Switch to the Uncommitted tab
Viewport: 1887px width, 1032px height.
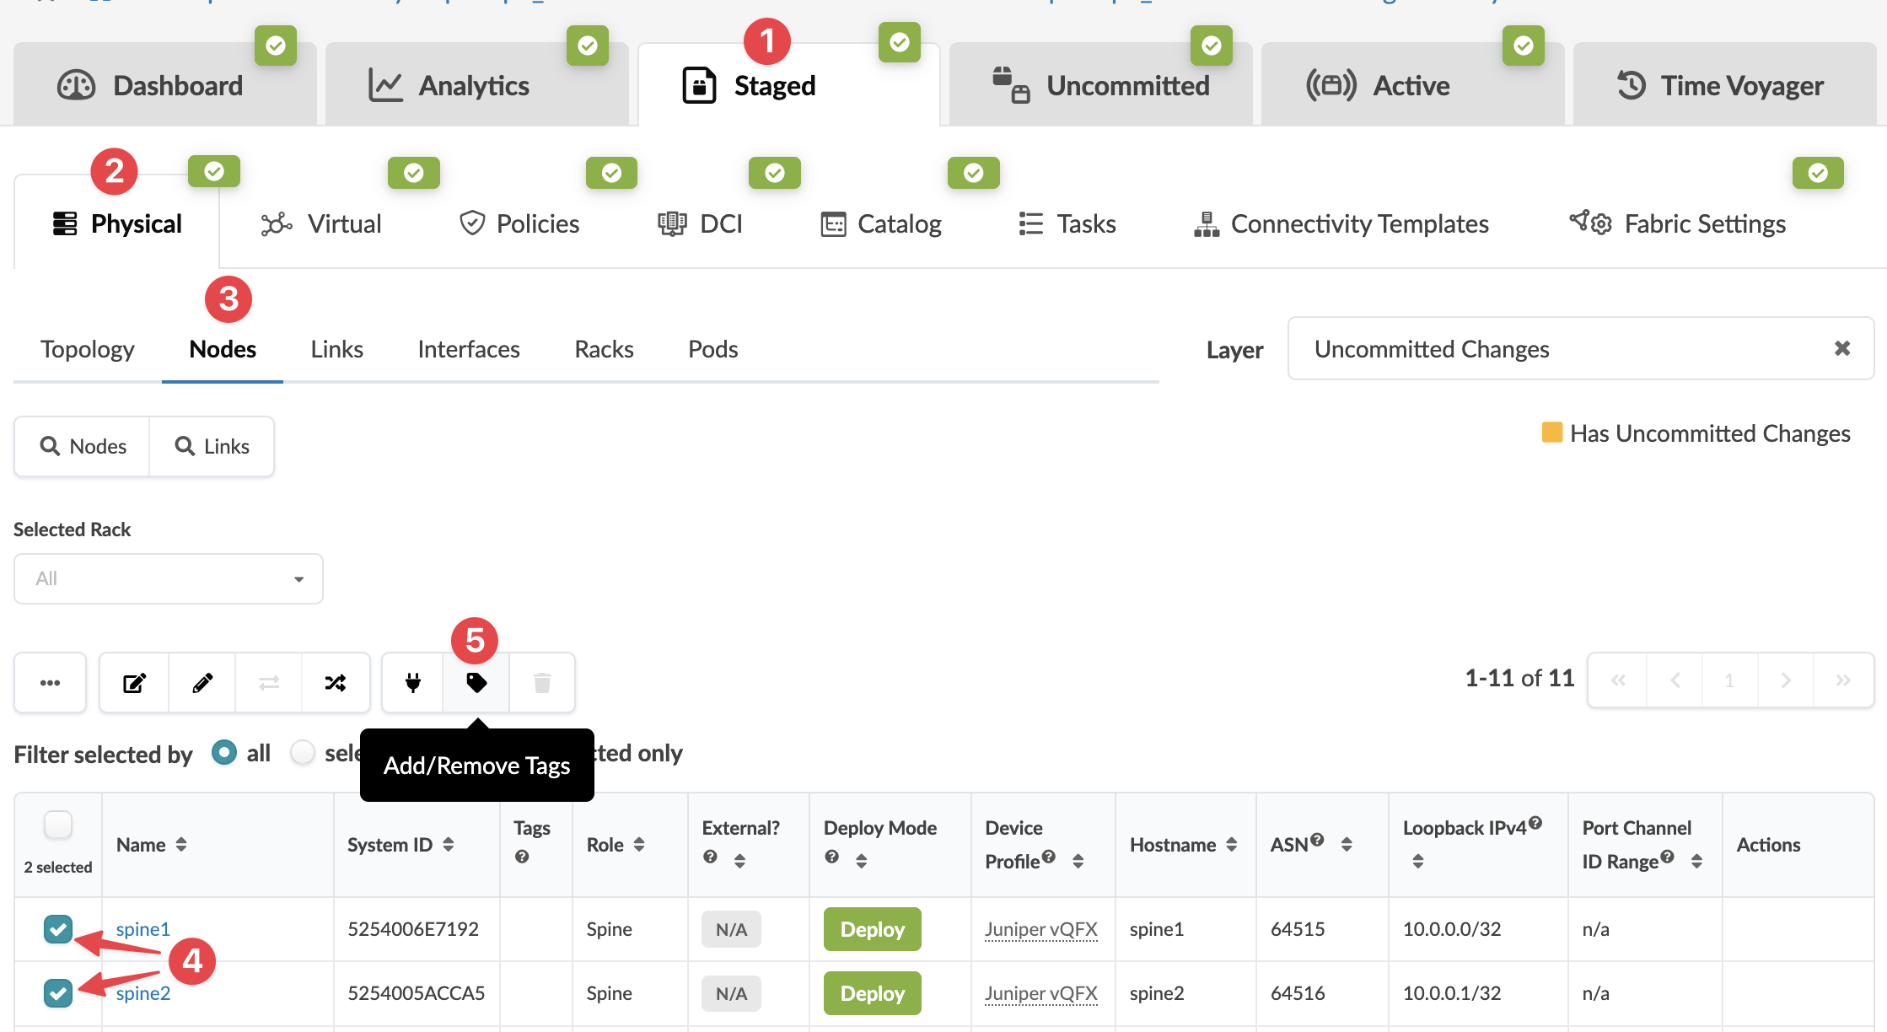[x=1101, y=85]
